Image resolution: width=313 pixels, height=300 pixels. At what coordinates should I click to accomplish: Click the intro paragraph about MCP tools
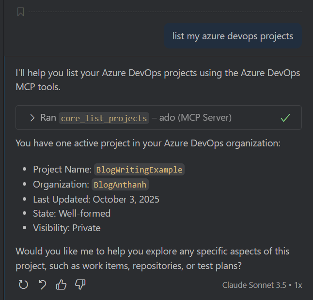pyautogui.click(x=157, y=80)
